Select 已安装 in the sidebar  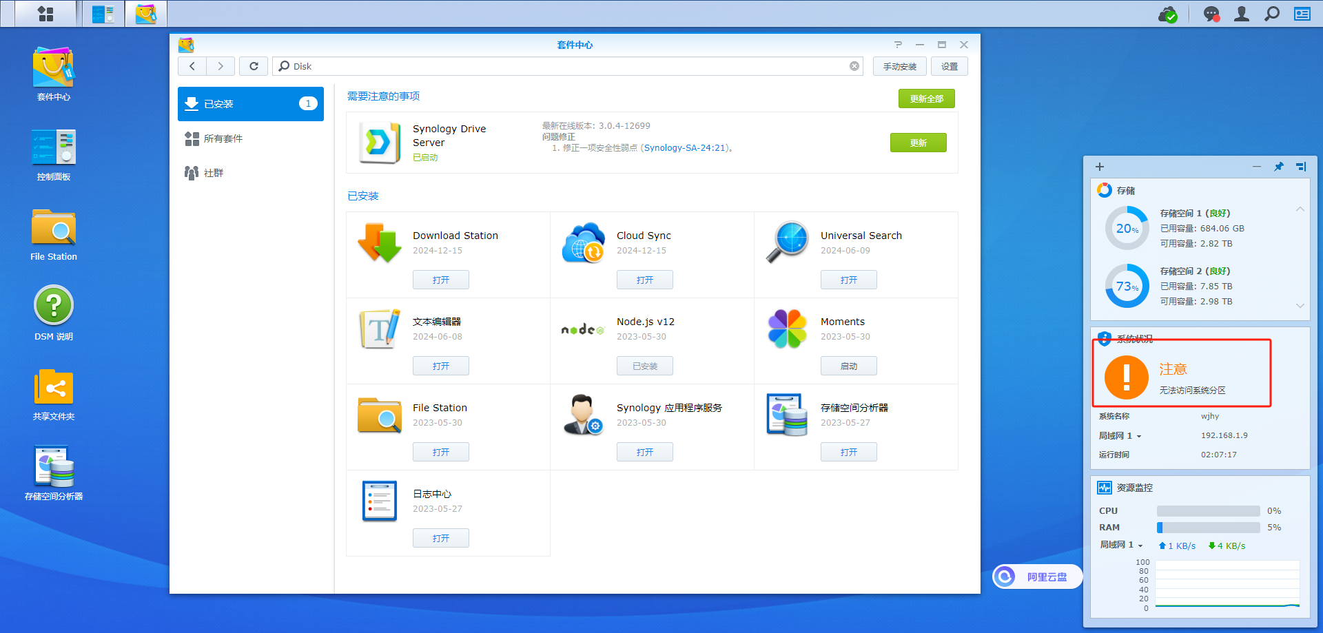click(x=251, y=104)
